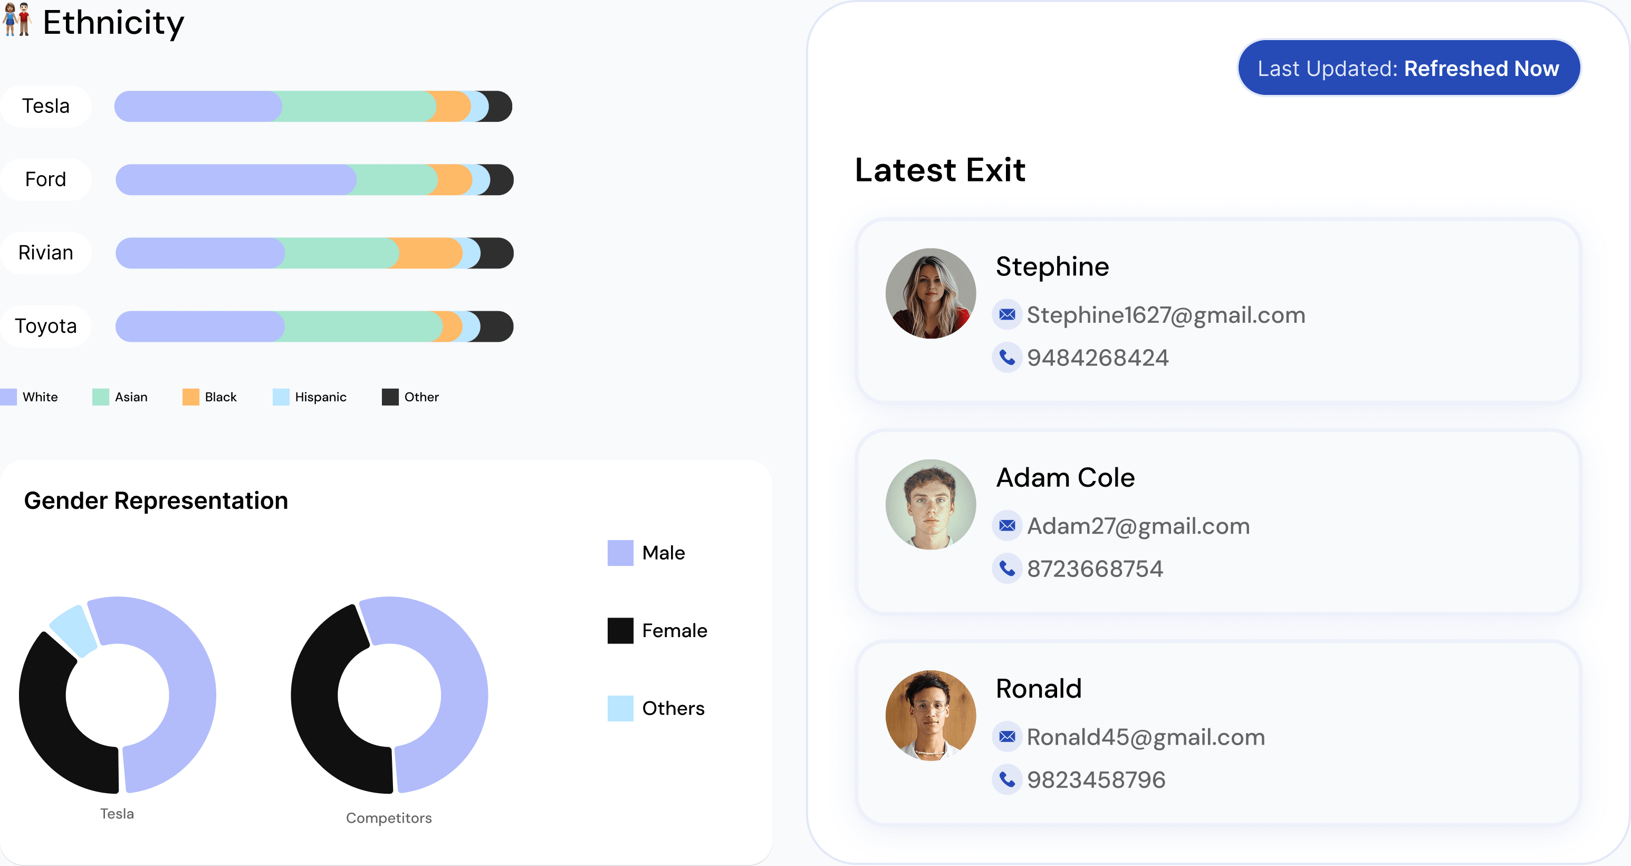Image resolution: width=1631 pixels, height=866 pixels.
Task: Click Stephine's profile avatar
Action: (929, 293)
